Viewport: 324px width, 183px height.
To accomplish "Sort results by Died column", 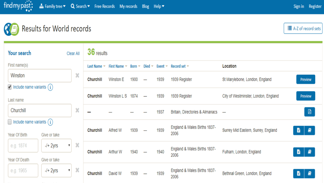I will tap(148, 66).
